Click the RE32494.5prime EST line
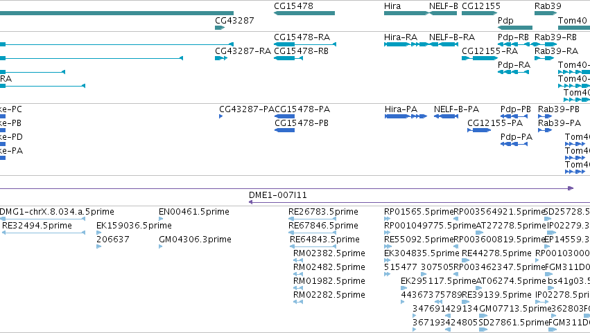 point(44,233)
